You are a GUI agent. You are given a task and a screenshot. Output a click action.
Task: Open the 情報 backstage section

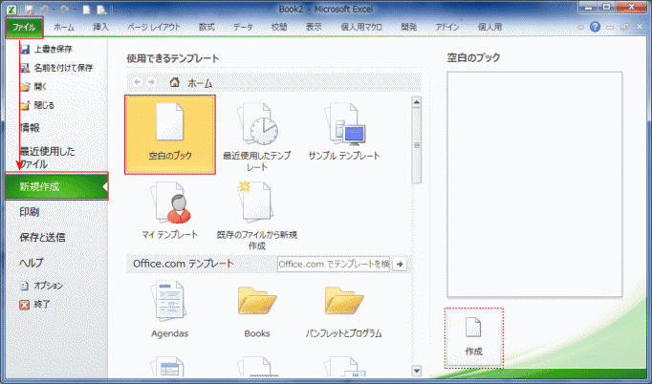coord(30,128)
